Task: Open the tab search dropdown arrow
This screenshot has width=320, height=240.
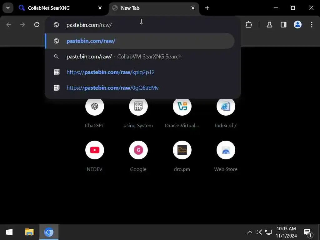Action: click(8, 8)
